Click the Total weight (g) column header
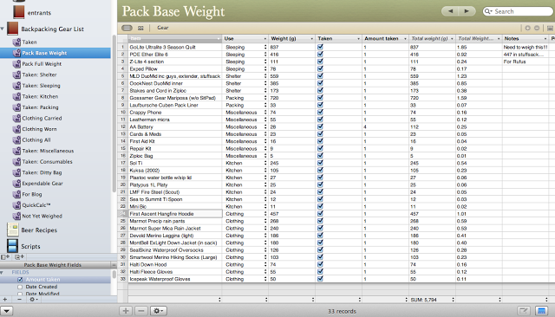The width and height of the screenshot is (555, 317). pos(432,38)
